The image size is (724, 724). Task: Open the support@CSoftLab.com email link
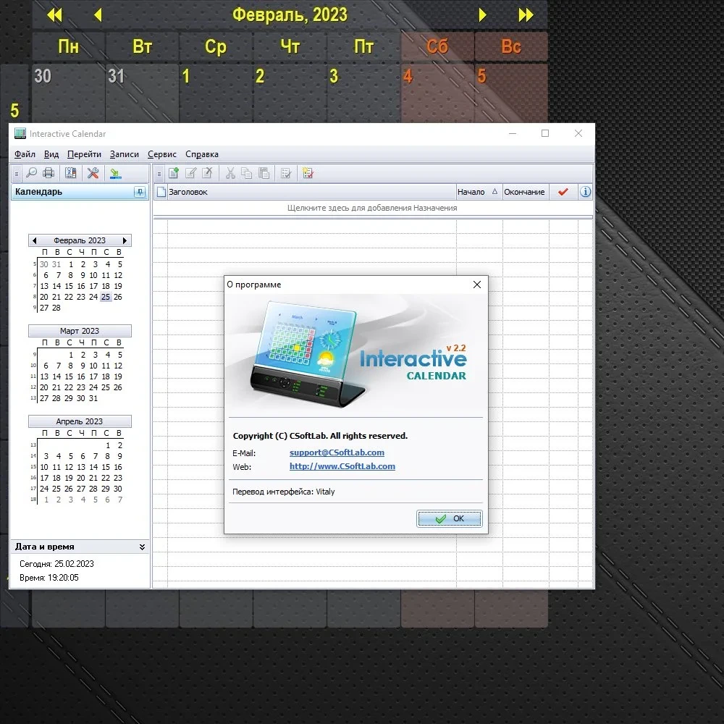(337, 452)
